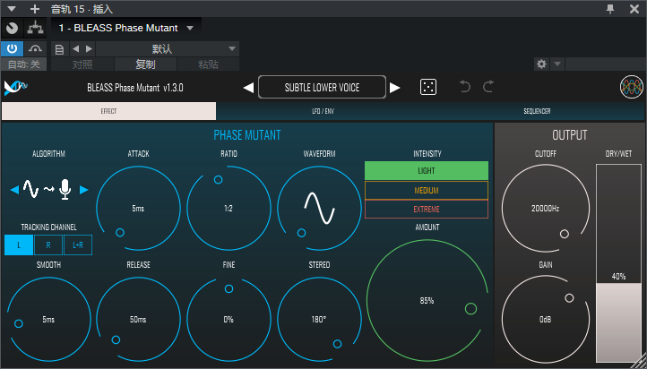Image resolution: width=647 pixels, height=369 pixels.
Task: Set tracking channel to L+R
Action: tap(78, 245)
